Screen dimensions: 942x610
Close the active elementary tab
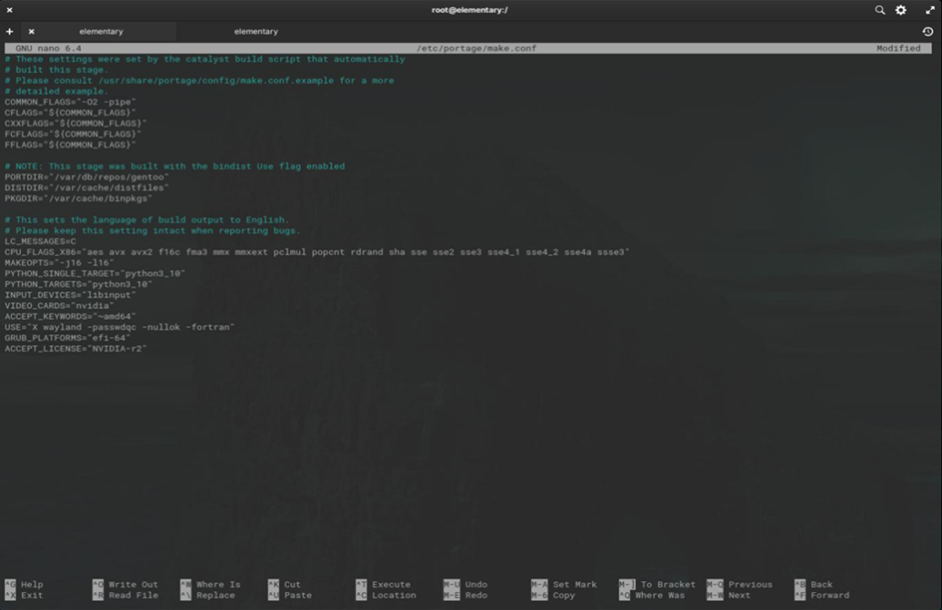[31, 32]
